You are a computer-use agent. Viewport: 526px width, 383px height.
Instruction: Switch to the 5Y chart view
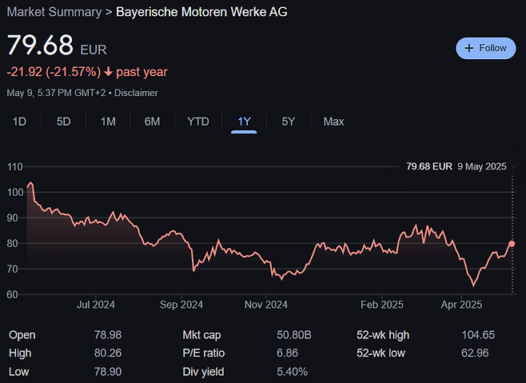(289, 122)
